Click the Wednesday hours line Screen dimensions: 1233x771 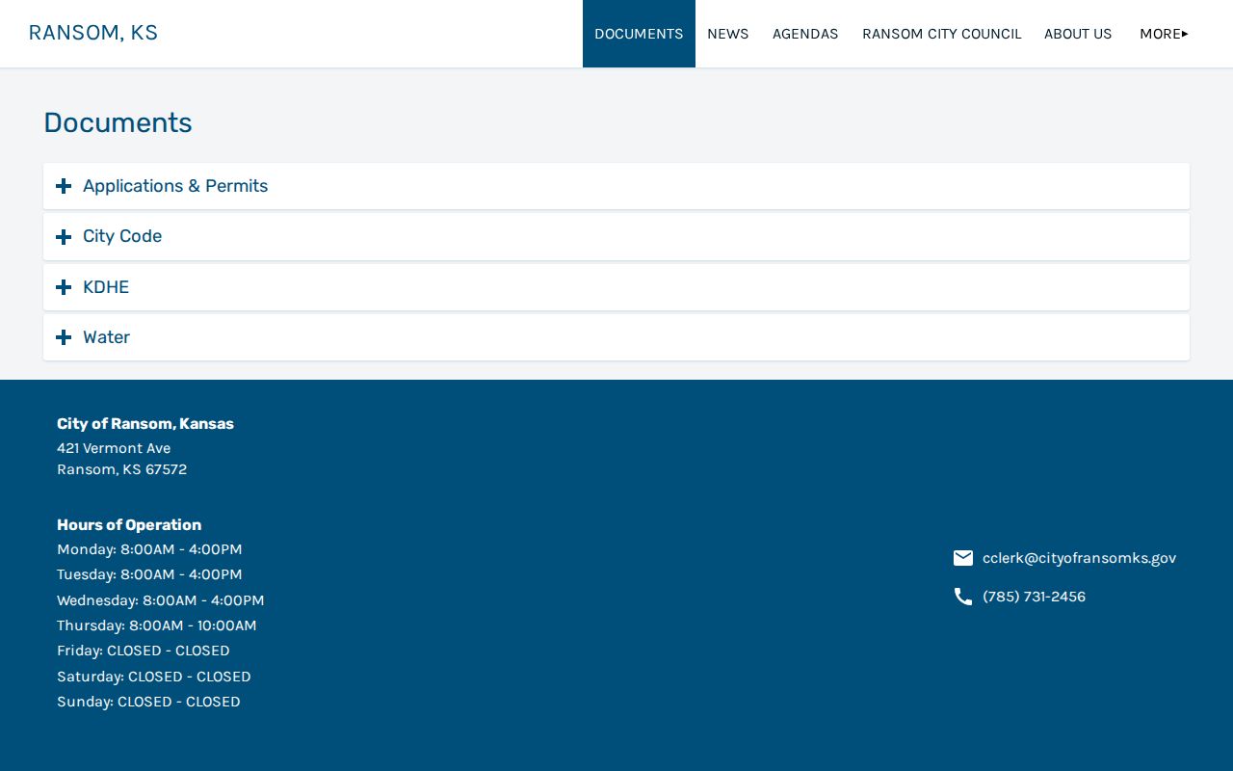tap(160, 600)
